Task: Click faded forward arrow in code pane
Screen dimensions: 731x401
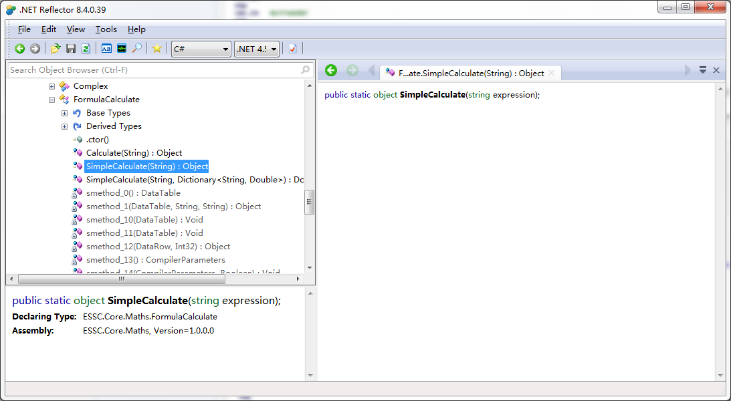Action: click(352, 70)
